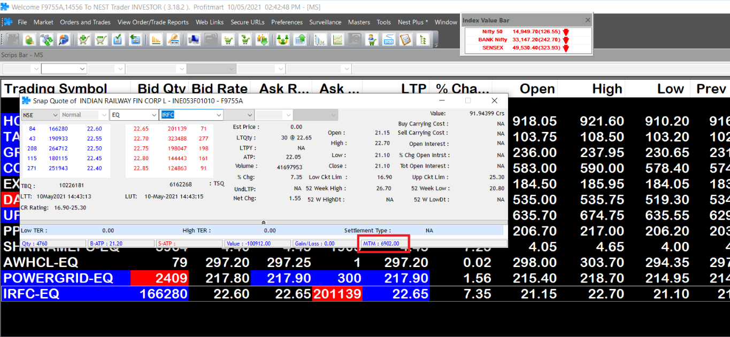Open the calculator icon in the toolbar
730x337 pixels.
pyautogui.click(x=405, y=40)
